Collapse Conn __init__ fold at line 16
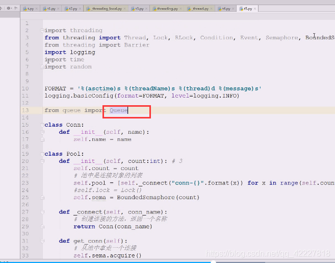 42,132
